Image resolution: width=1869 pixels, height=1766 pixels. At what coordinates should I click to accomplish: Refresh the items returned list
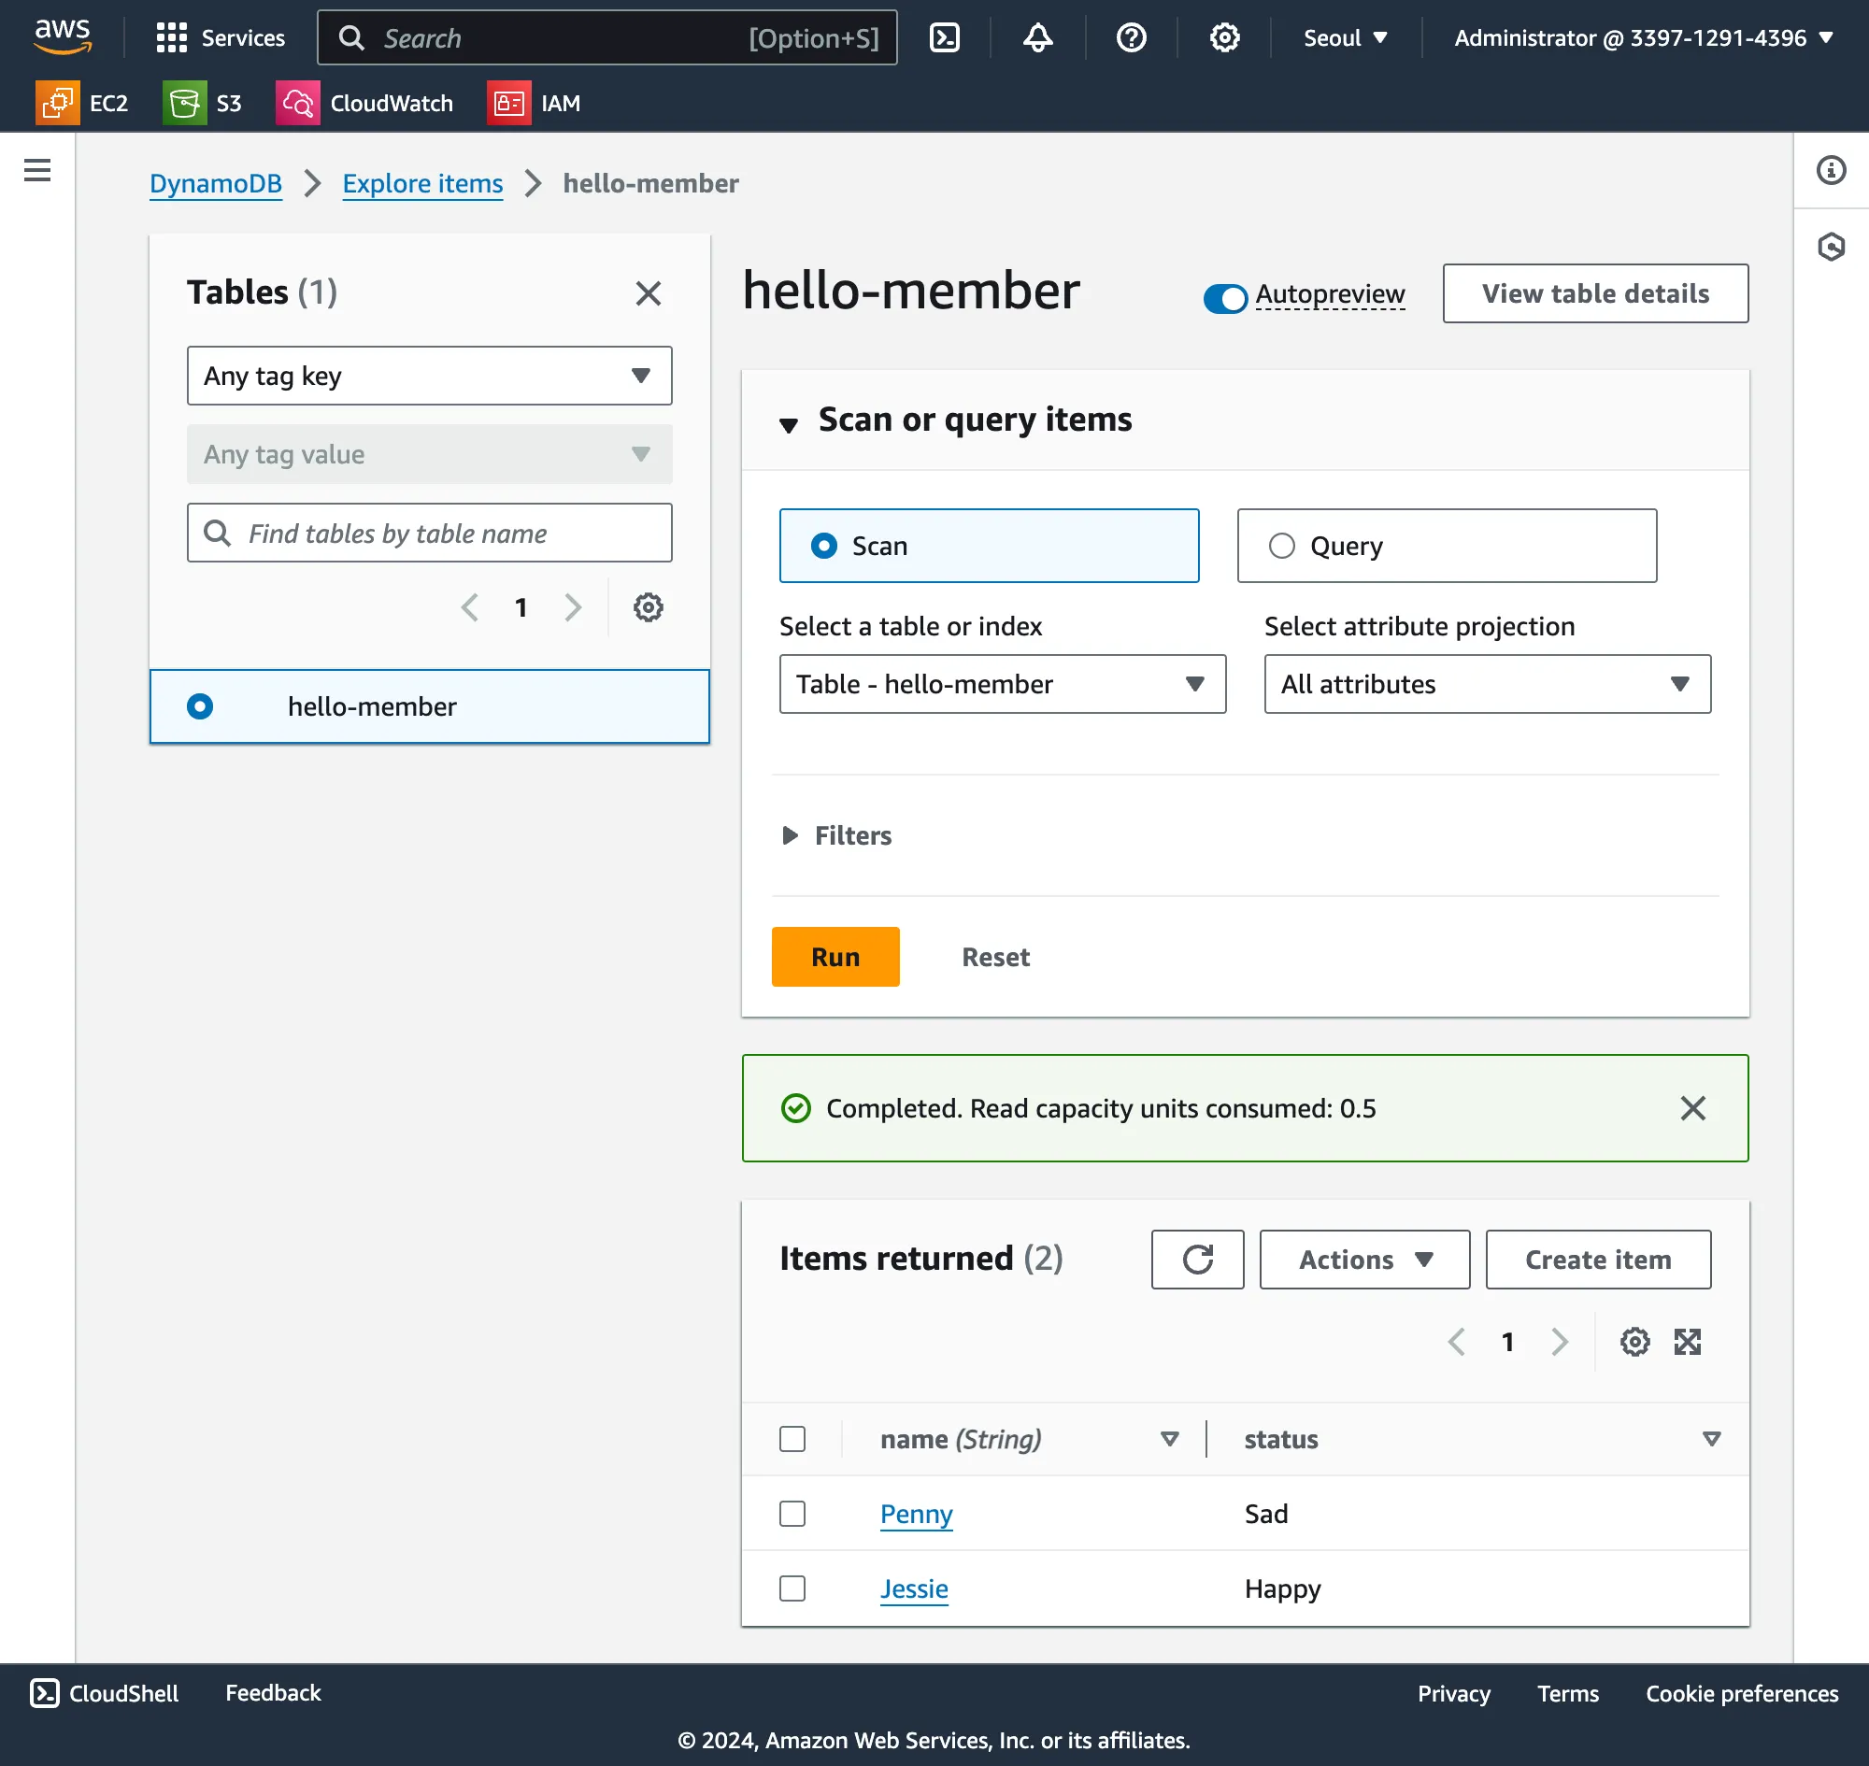pyautogui.click(x=1197, y=1259)
